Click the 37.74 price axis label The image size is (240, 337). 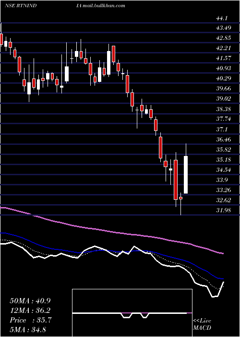point(223,119)
